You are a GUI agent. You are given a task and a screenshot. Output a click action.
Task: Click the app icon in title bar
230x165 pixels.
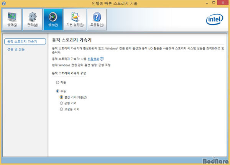(x=4, y=3)
